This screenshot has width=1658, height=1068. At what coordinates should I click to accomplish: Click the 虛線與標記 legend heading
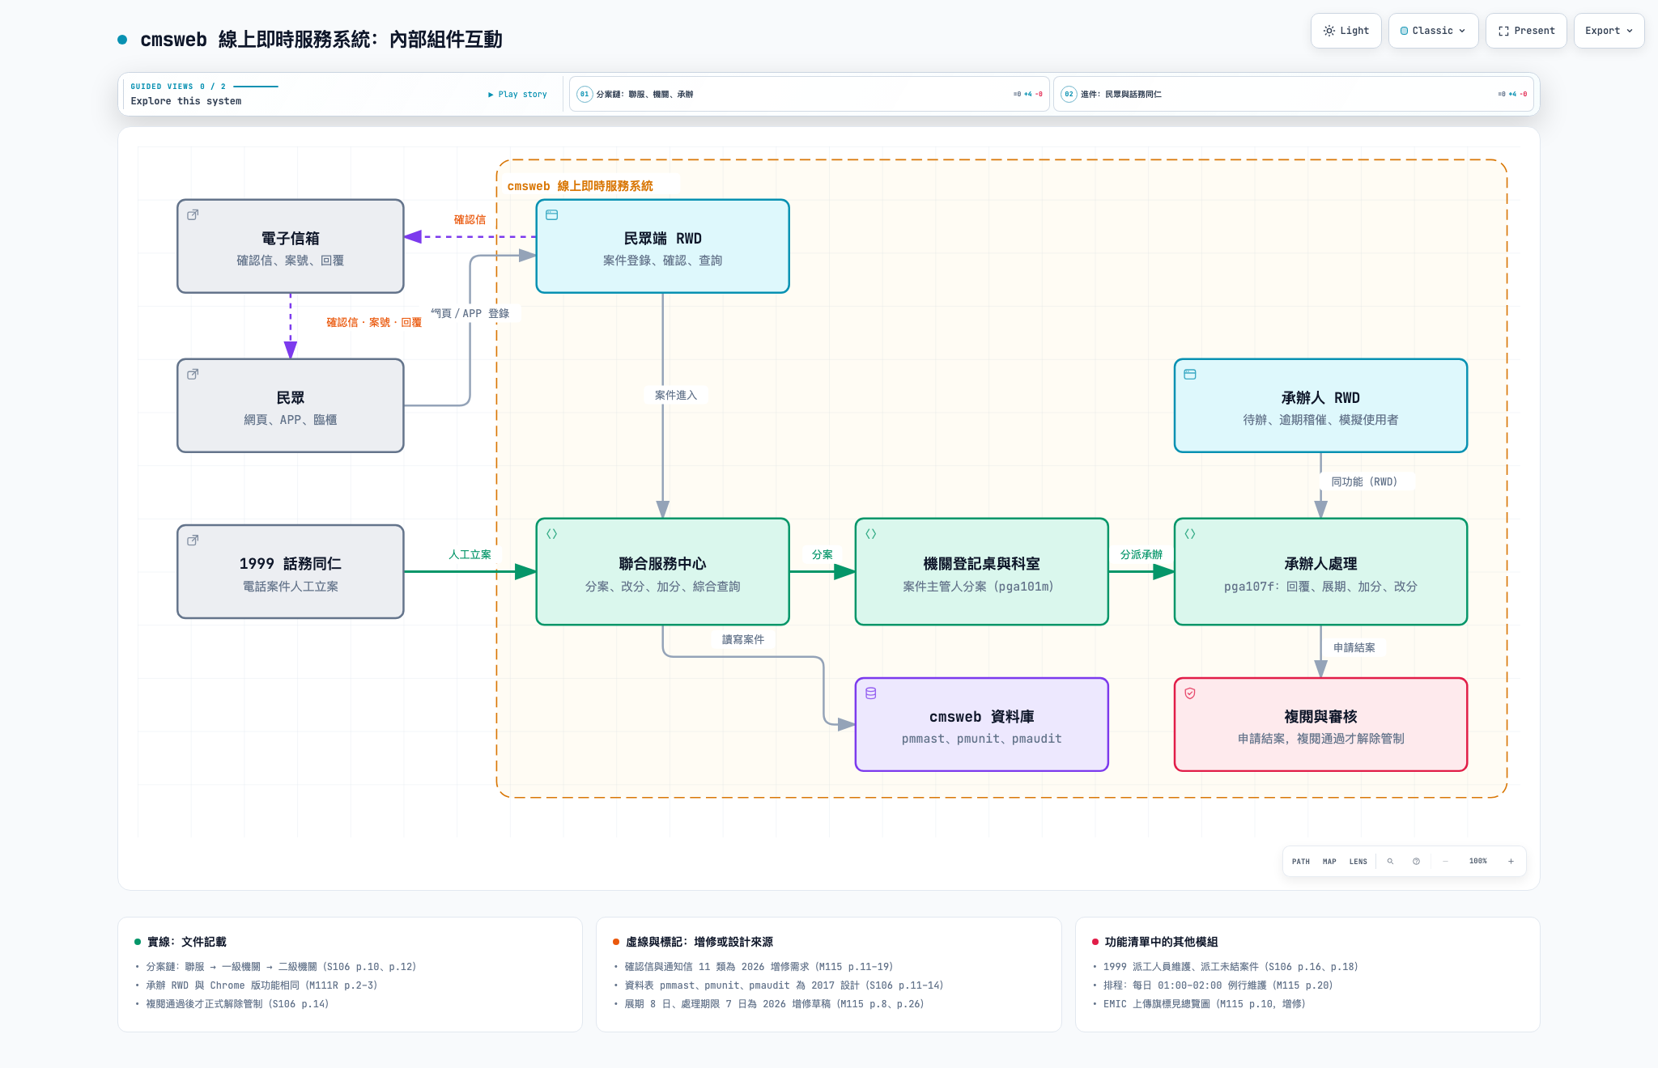click(x=699, y=942)
